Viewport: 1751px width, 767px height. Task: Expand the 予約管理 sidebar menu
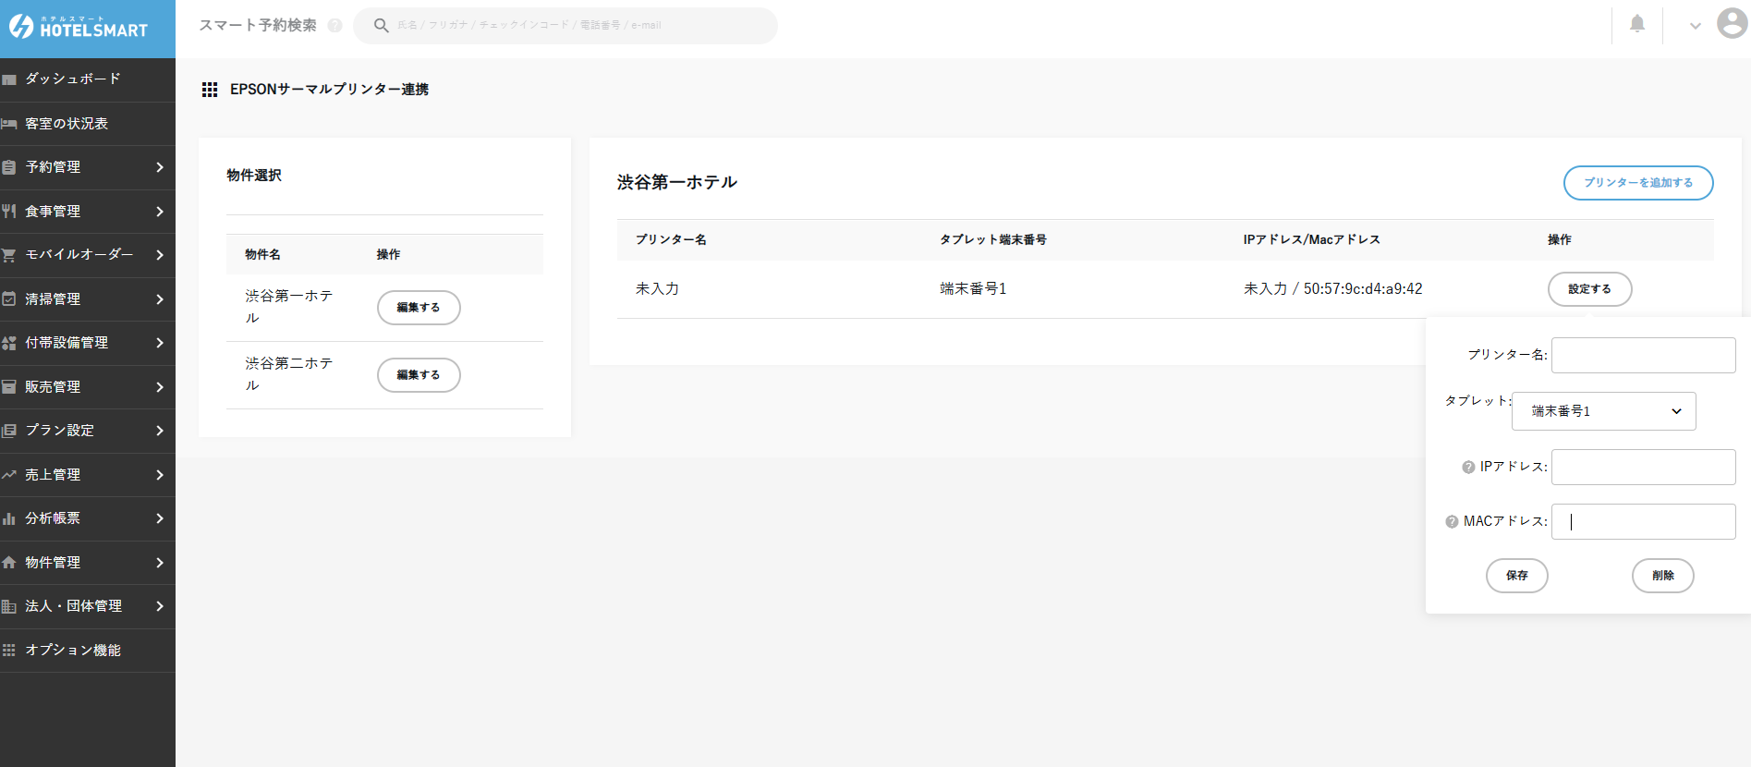coord(88,167)
